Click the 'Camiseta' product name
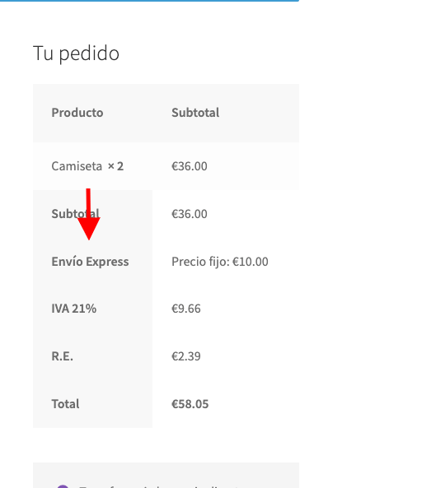Image resolution: width=436 pixels, height=488 pixels. (77, 166)
